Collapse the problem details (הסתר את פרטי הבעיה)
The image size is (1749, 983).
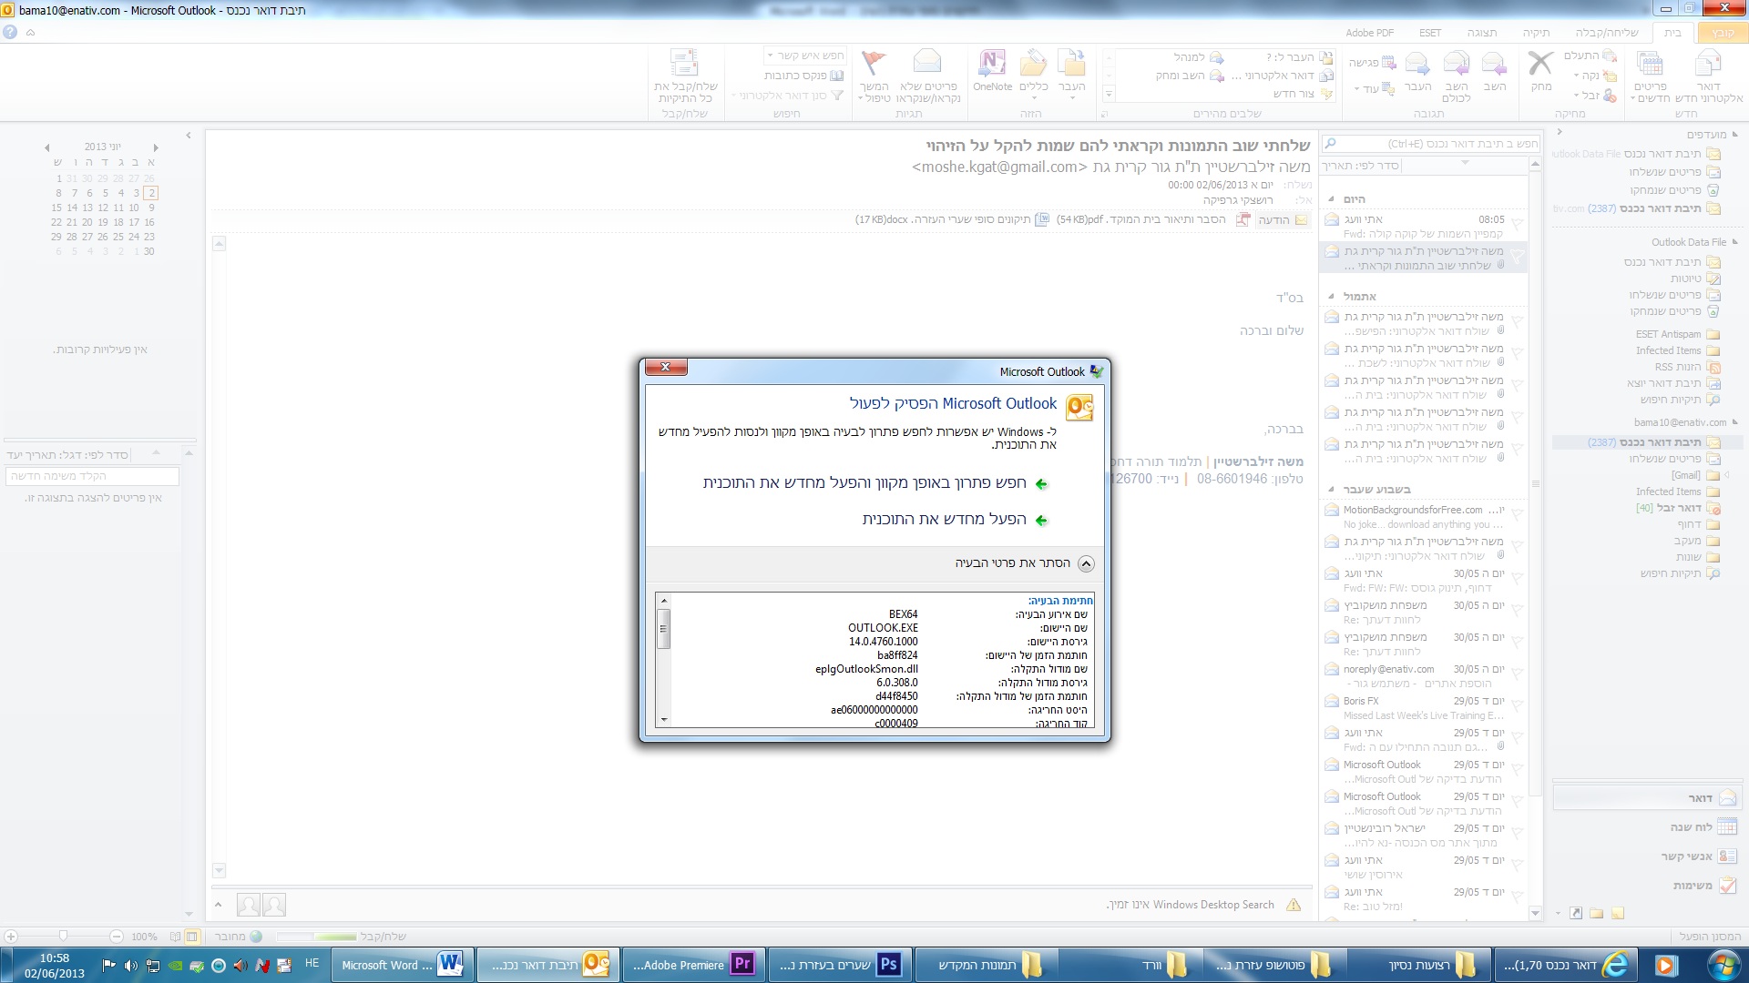[x=1086, y=563]
